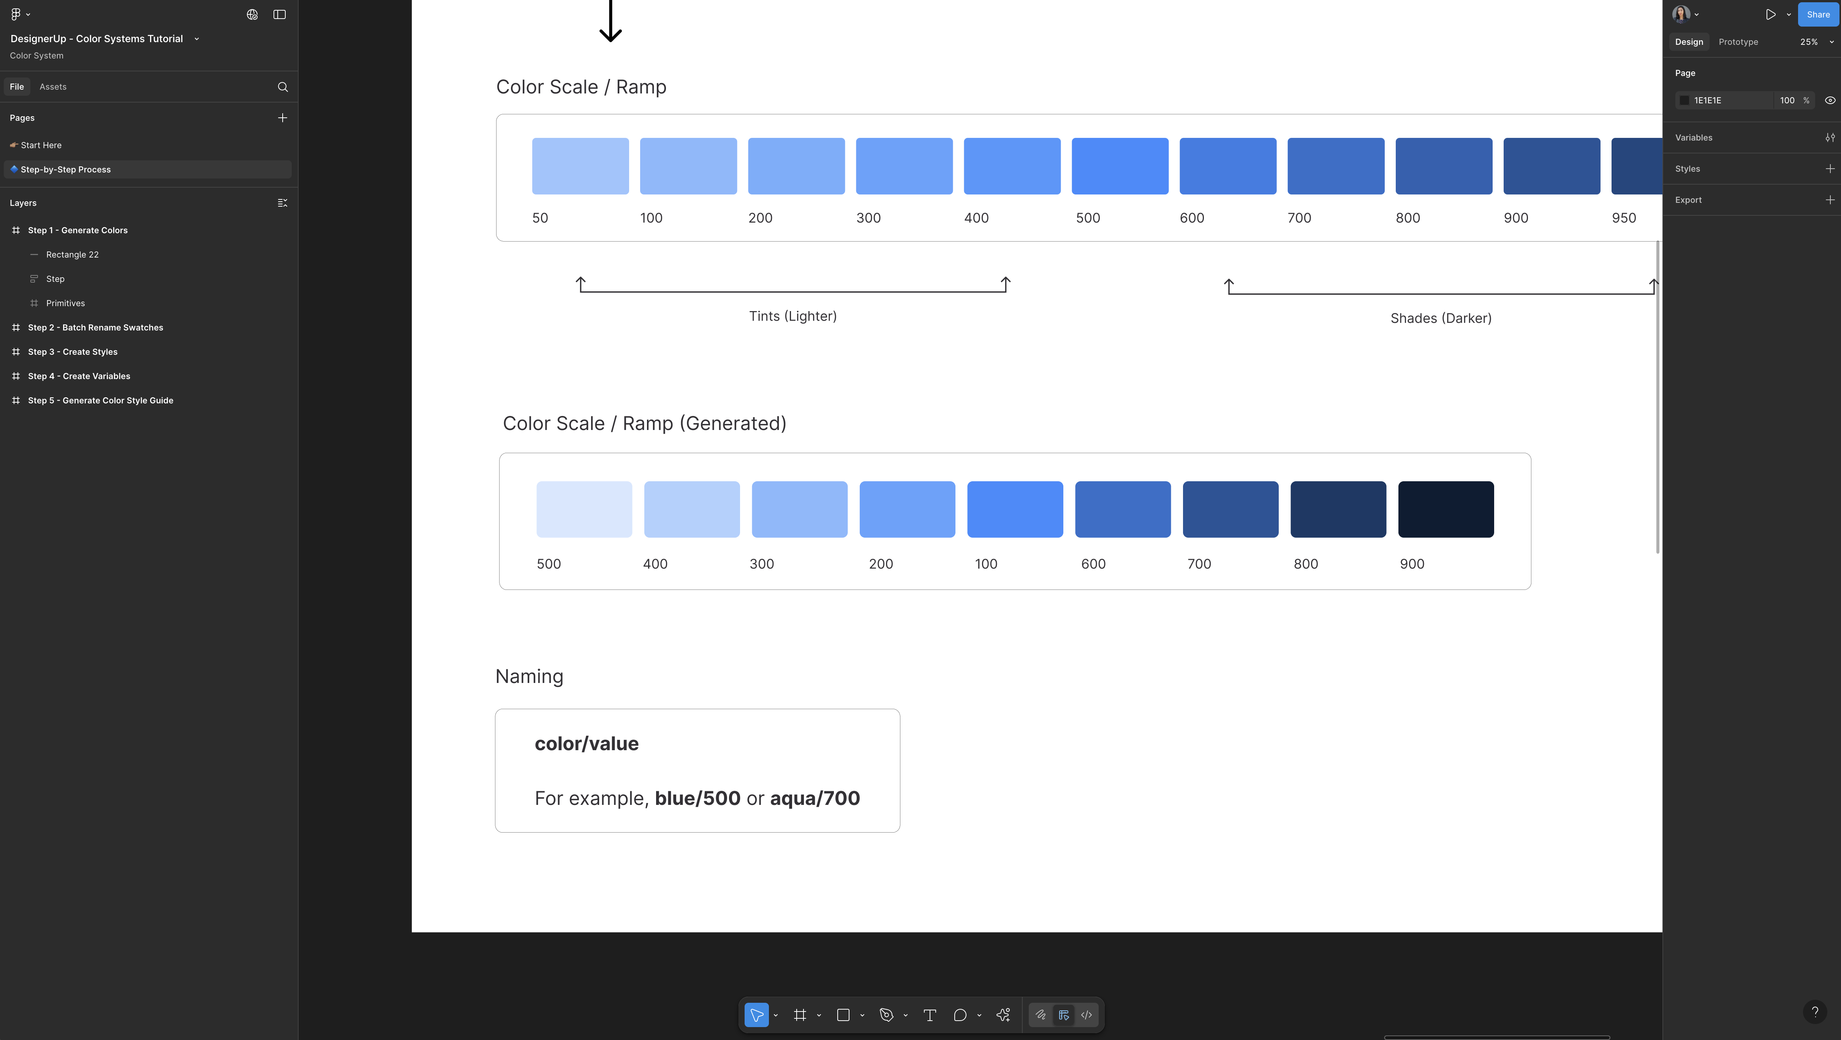Select the Text tool

click(x=930, y=1015)
